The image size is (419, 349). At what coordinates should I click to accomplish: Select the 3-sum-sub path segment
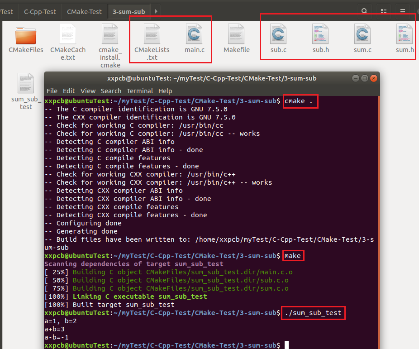coord(129,12)
